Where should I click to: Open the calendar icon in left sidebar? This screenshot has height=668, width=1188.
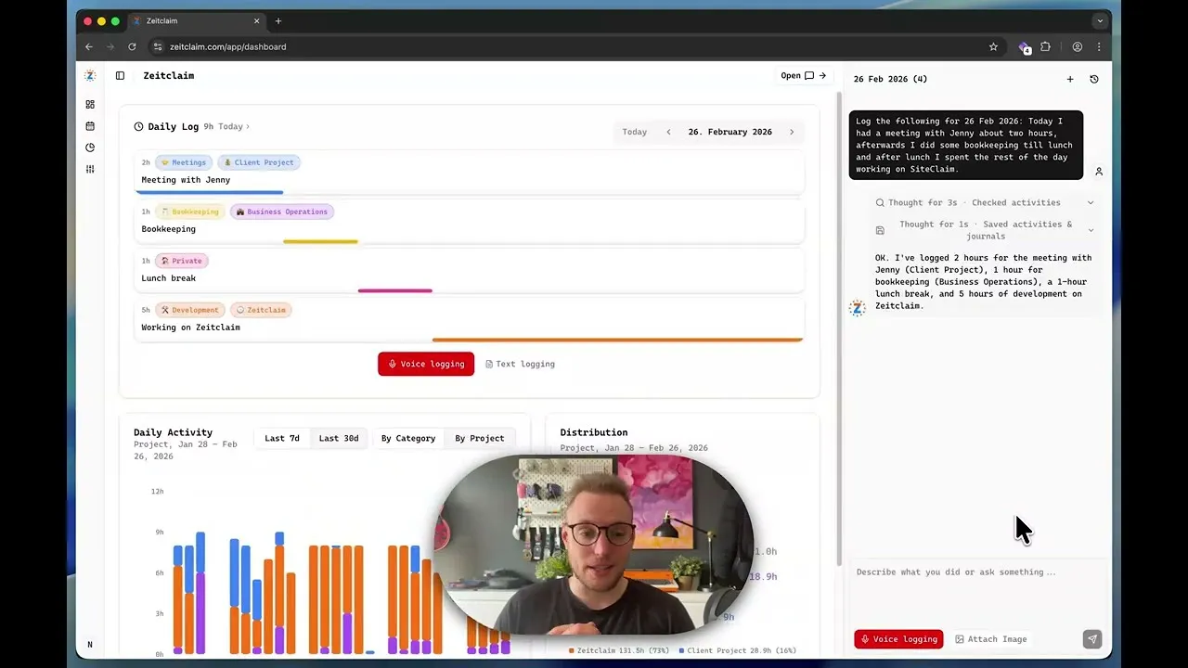[90, 126]
